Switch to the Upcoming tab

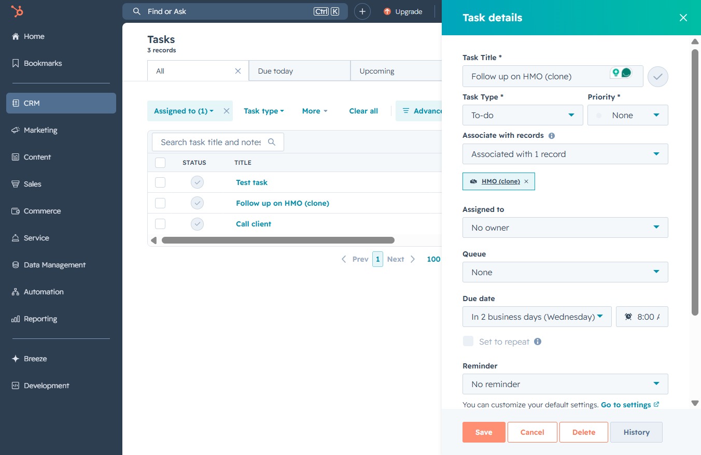click(x=396, y=71)
